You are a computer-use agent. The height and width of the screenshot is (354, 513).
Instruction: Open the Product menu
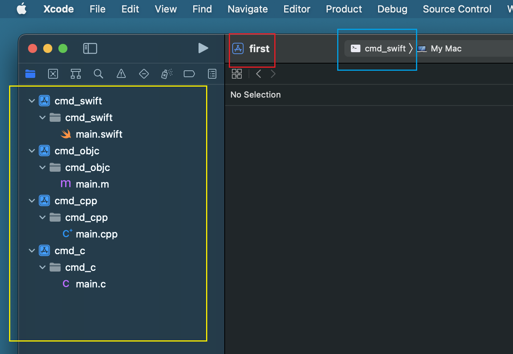pyautogui.click(x=344, y=9)
